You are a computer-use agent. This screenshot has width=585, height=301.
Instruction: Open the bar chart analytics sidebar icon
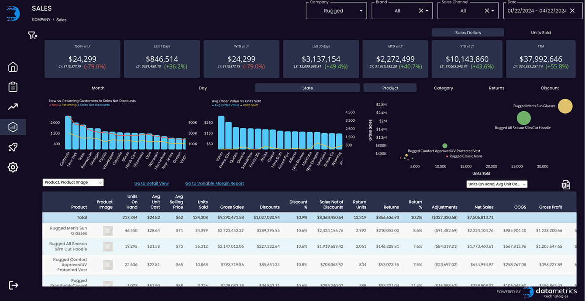(x=13, y=127)
